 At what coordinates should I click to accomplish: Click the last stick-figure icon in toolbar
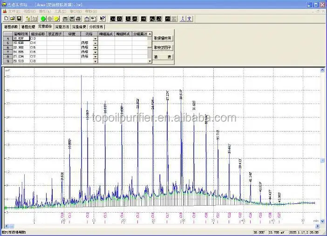[189, 19]
